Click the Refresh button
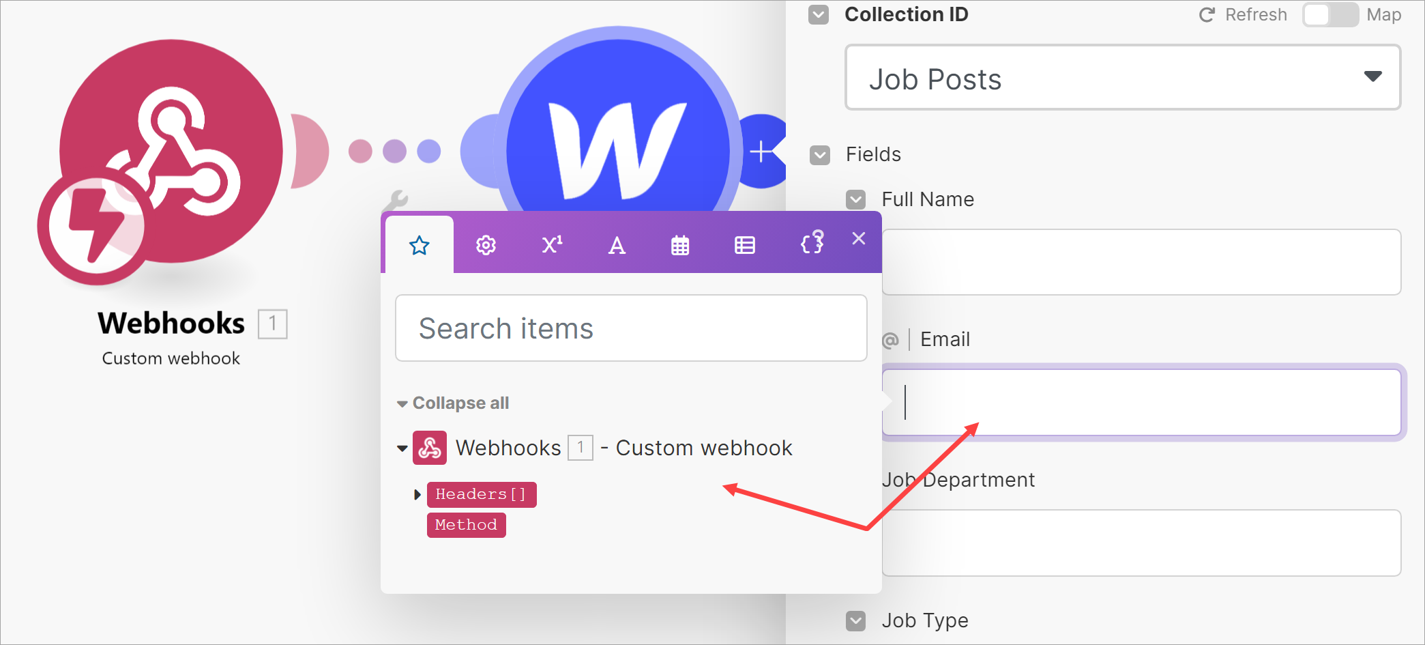 tap(1243, 14)
